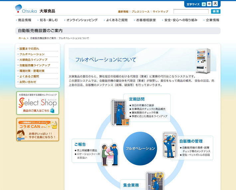The height and width of the screenshot is (190, 236).
Task: Open フルオペレーション in sidebar
Action: pos(32,54)
